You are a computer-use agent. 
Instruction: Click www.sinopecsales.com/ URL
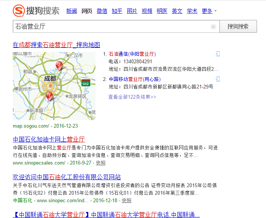pos(39,163)
